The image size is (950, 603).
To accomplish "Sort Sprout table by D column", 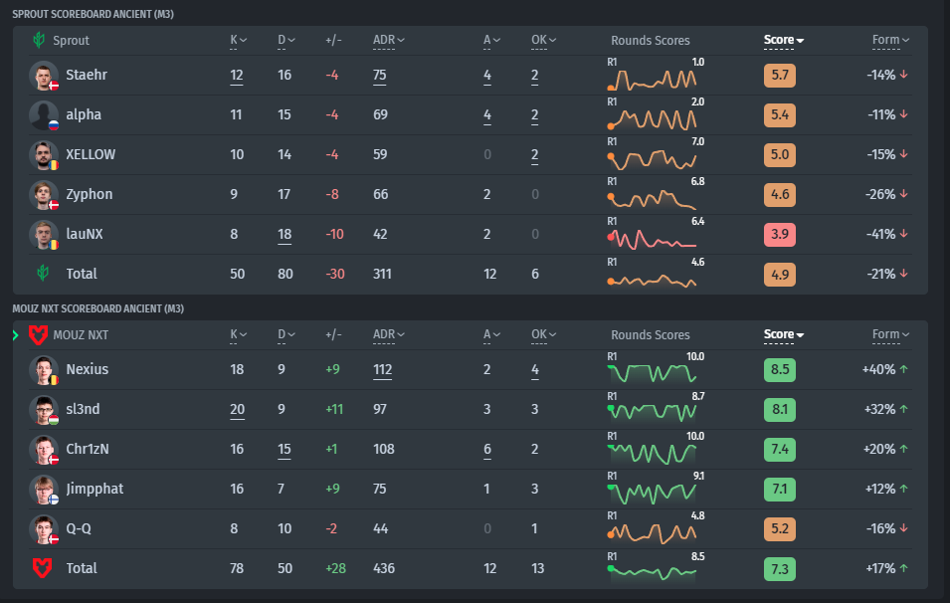I will [285, 41].
